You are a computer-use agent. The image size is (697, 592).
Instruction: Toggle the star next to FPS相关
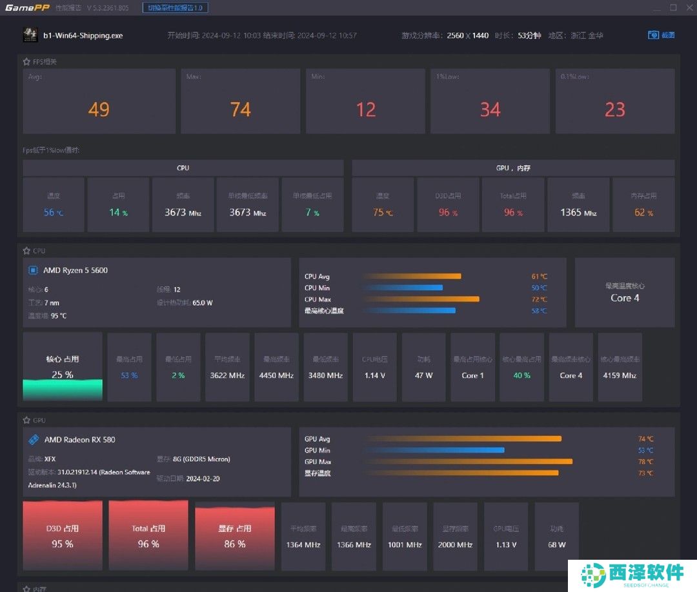point(26,62)
